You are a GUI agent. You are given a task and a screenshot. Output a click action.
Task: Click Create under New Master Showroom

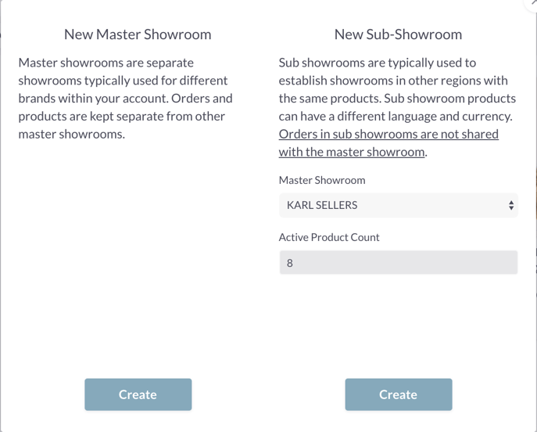pos(138,394)
